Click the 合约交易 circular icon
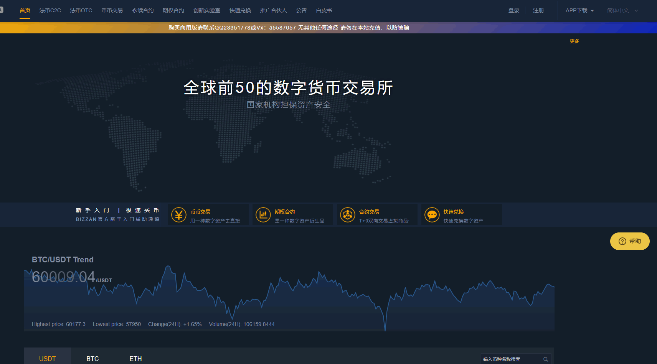This screenshot has height=364, width=657. click(347, 215)
